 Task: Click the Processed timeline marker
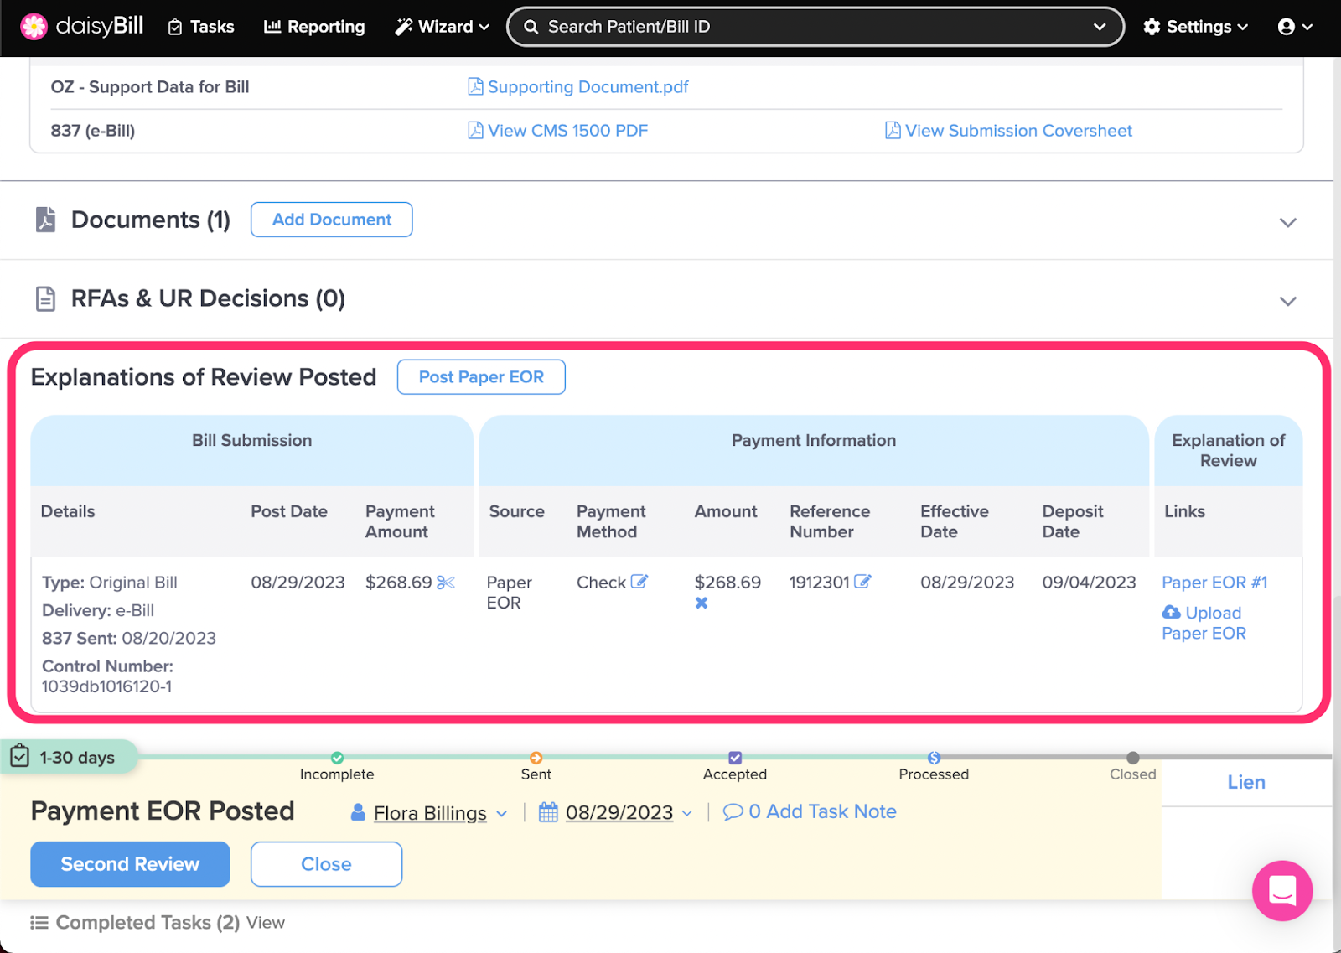(x=934, y=758)
